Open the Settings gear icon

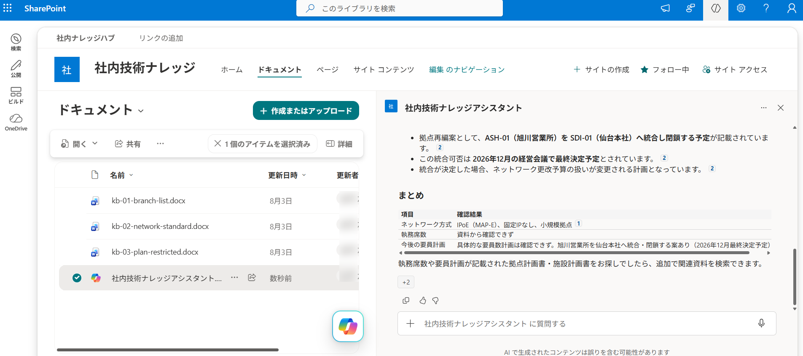pos(741,8)
